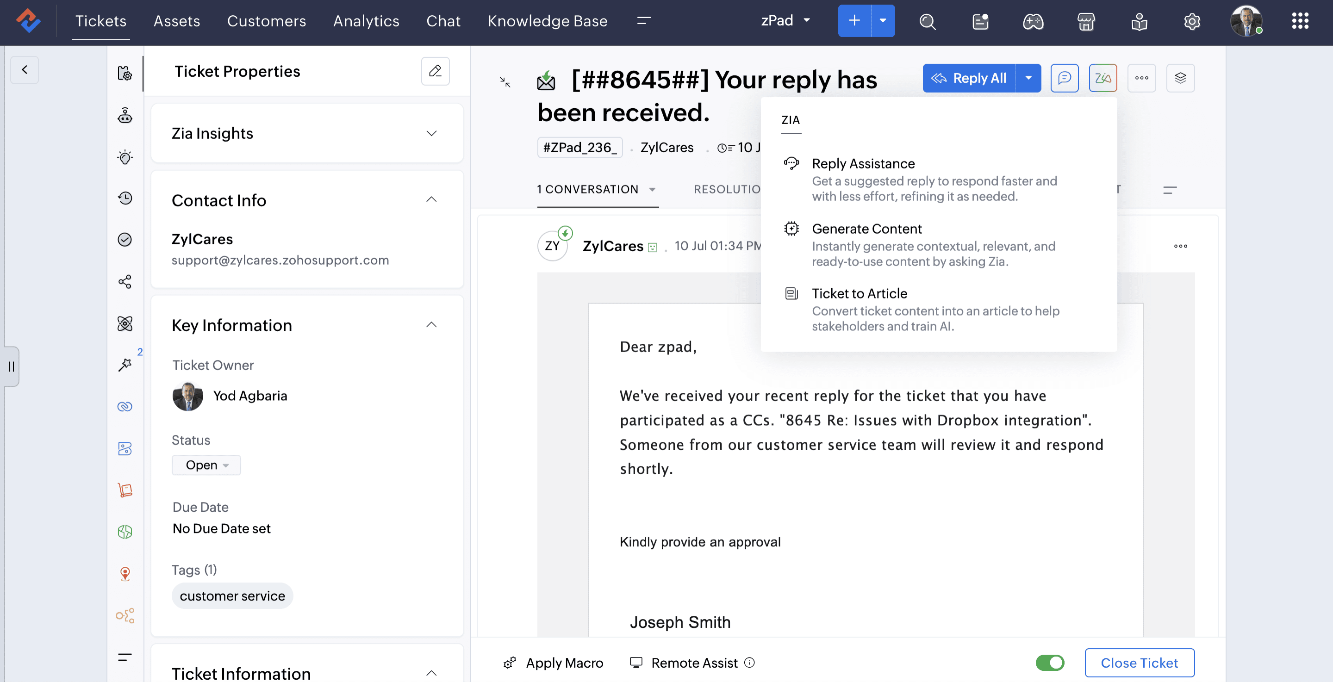
Task: Collapse the Contact Info section
Action: (x=431, y=200)
